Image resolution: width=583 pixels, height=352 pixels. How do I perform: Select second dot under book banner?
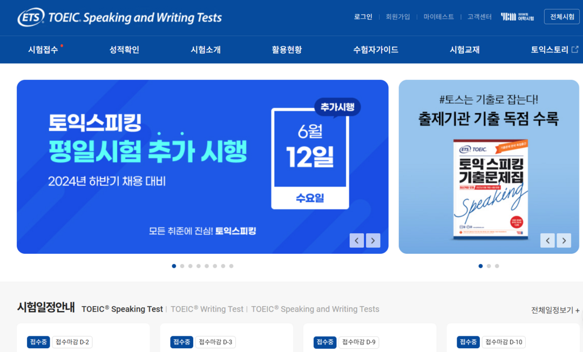point(489,266)
